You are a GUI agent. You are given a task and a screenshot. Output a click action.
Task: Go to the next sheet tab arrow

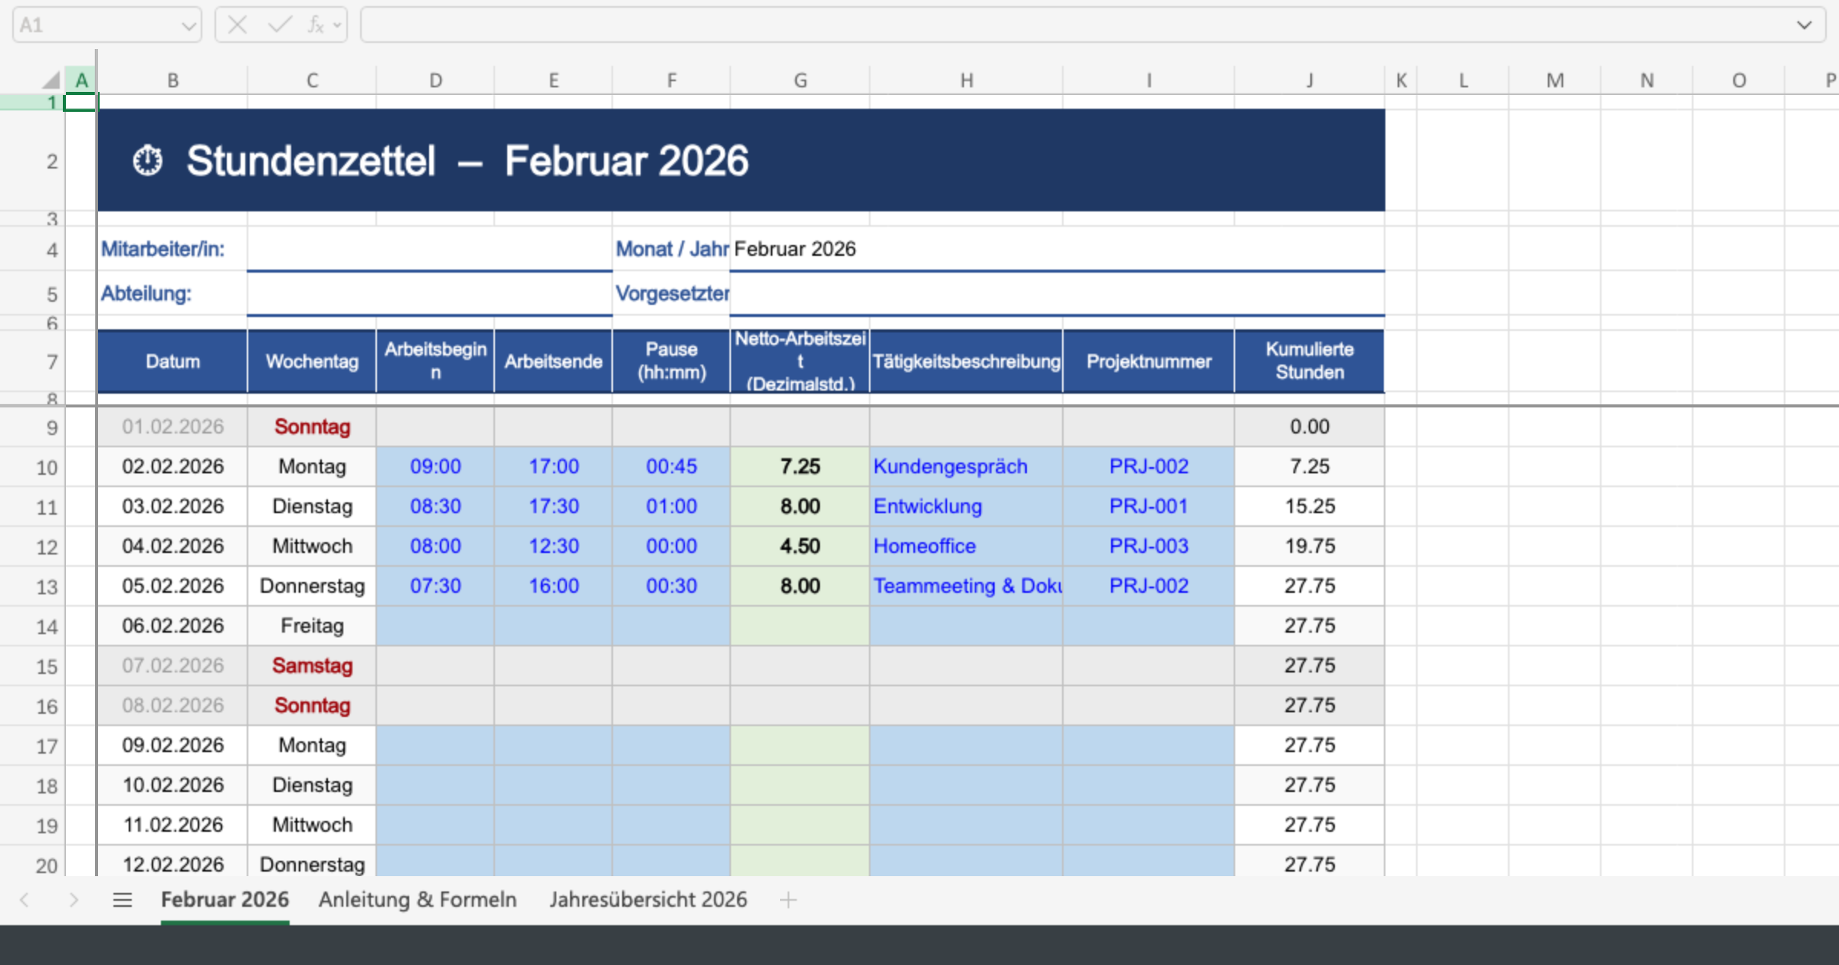pyautogui.click(x=74, y=900)
